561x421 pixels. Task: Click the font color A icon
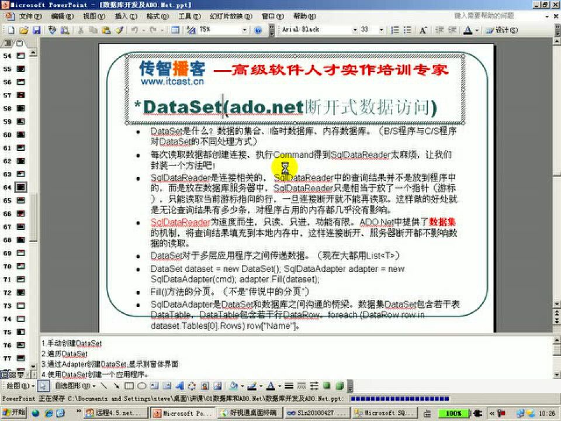click(467, 30)
